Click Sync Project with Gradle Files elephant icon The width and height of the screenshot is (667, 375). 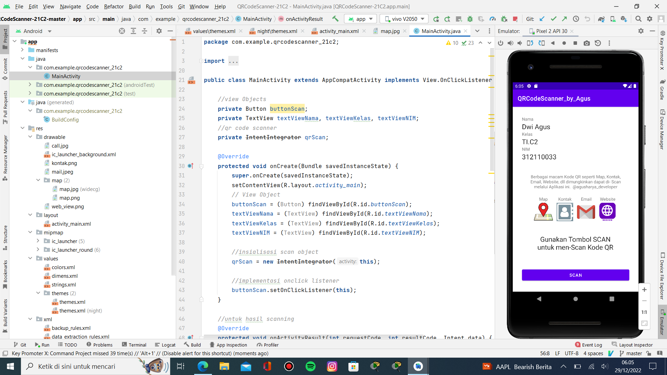[x=601, y=19]
